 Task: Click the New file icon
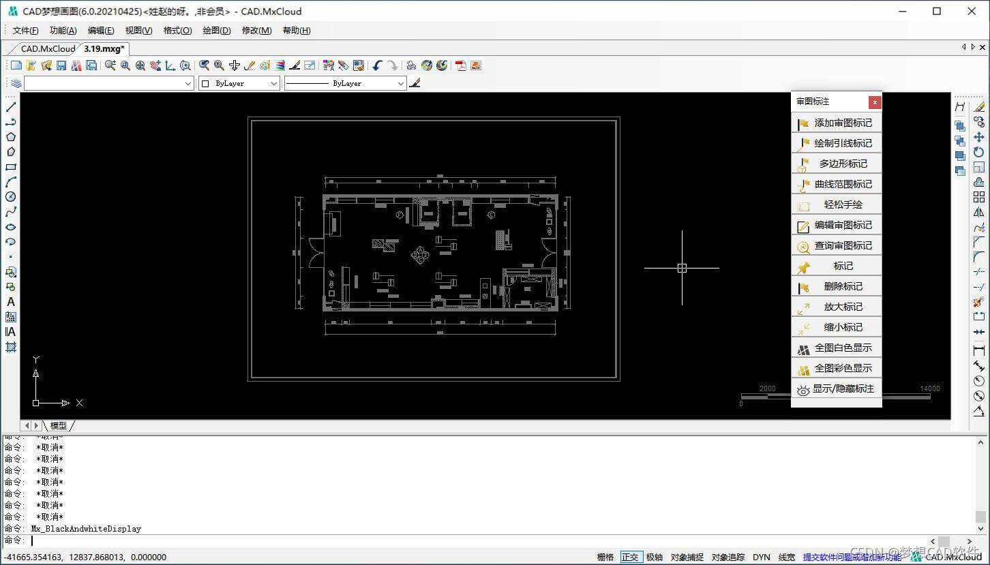coord(16,65)
